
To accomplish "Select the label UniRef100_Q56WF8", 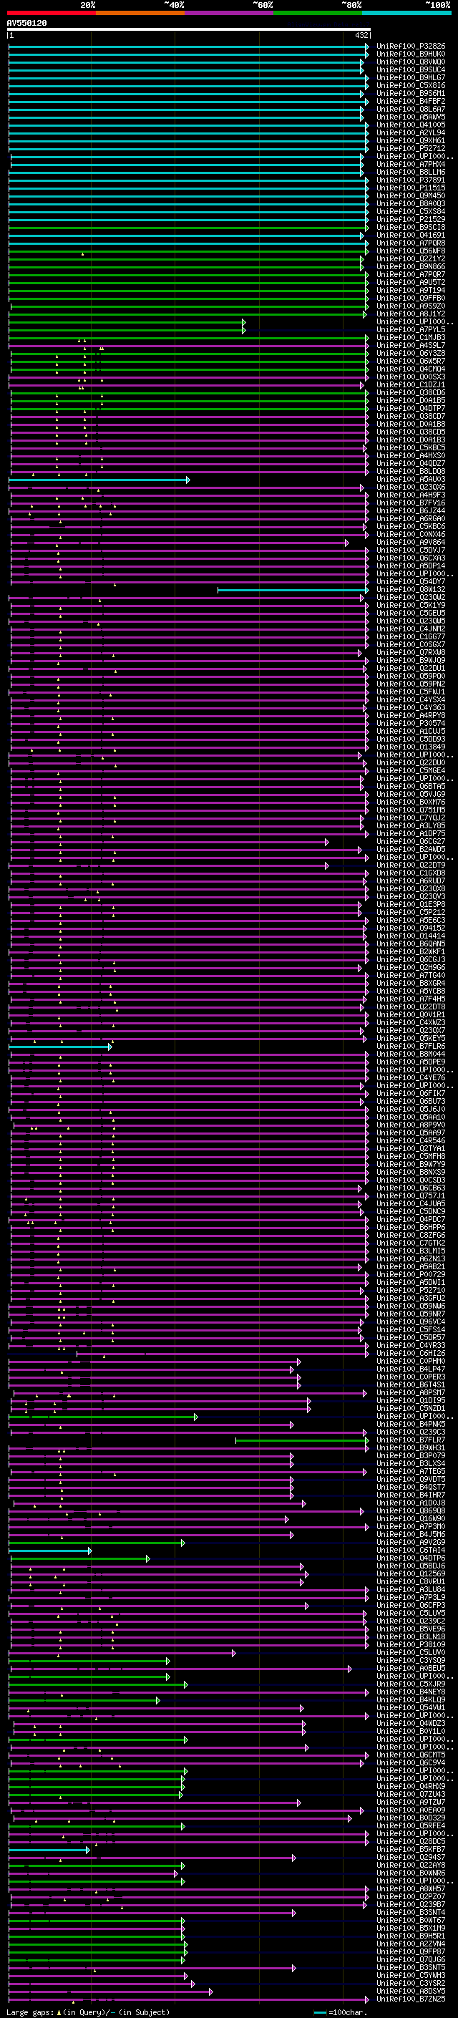I will 411,251.
